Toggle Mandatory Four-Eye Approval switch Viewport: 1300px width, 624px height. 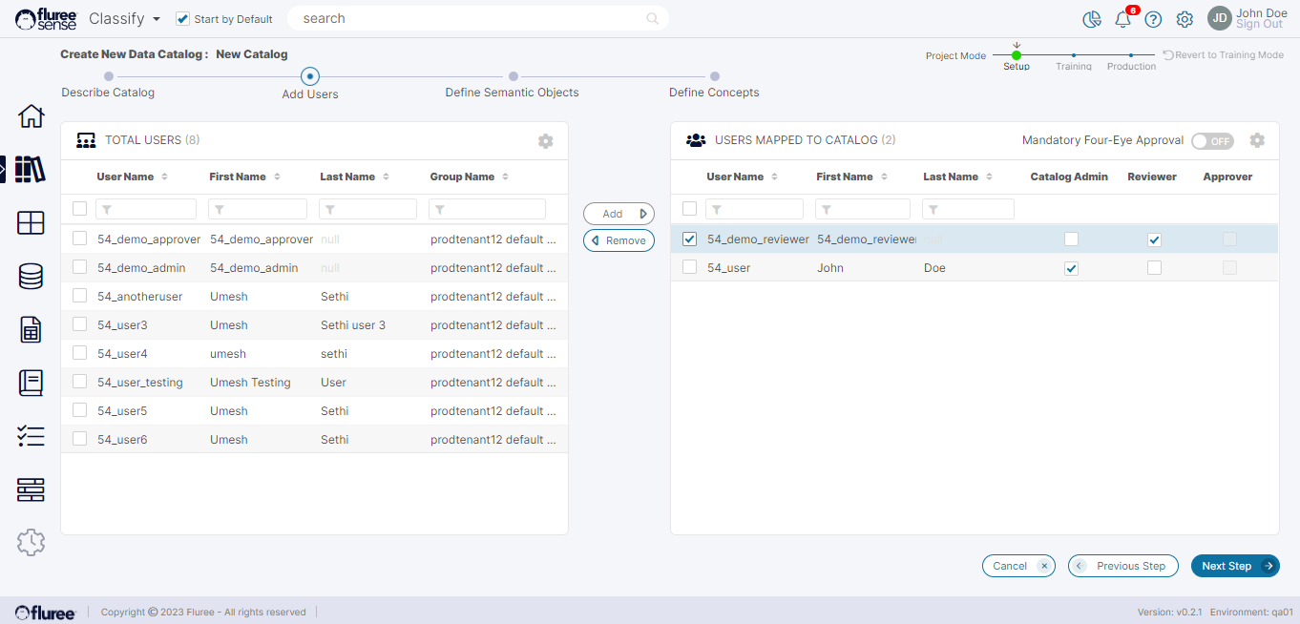coord(1212,141)
